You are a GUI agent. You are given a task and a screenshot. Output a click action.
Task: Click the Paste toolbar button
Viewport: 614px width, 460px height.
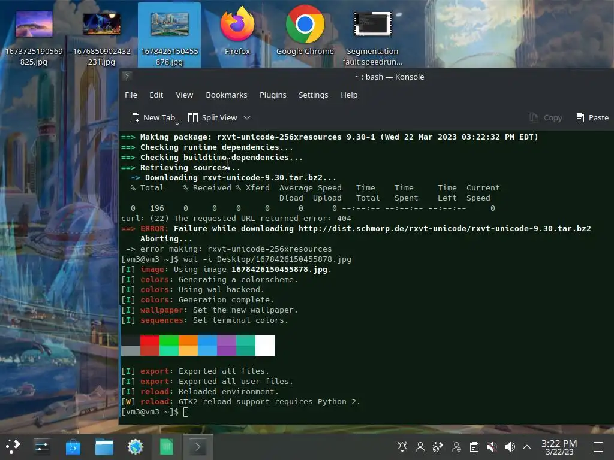(592, 118)
